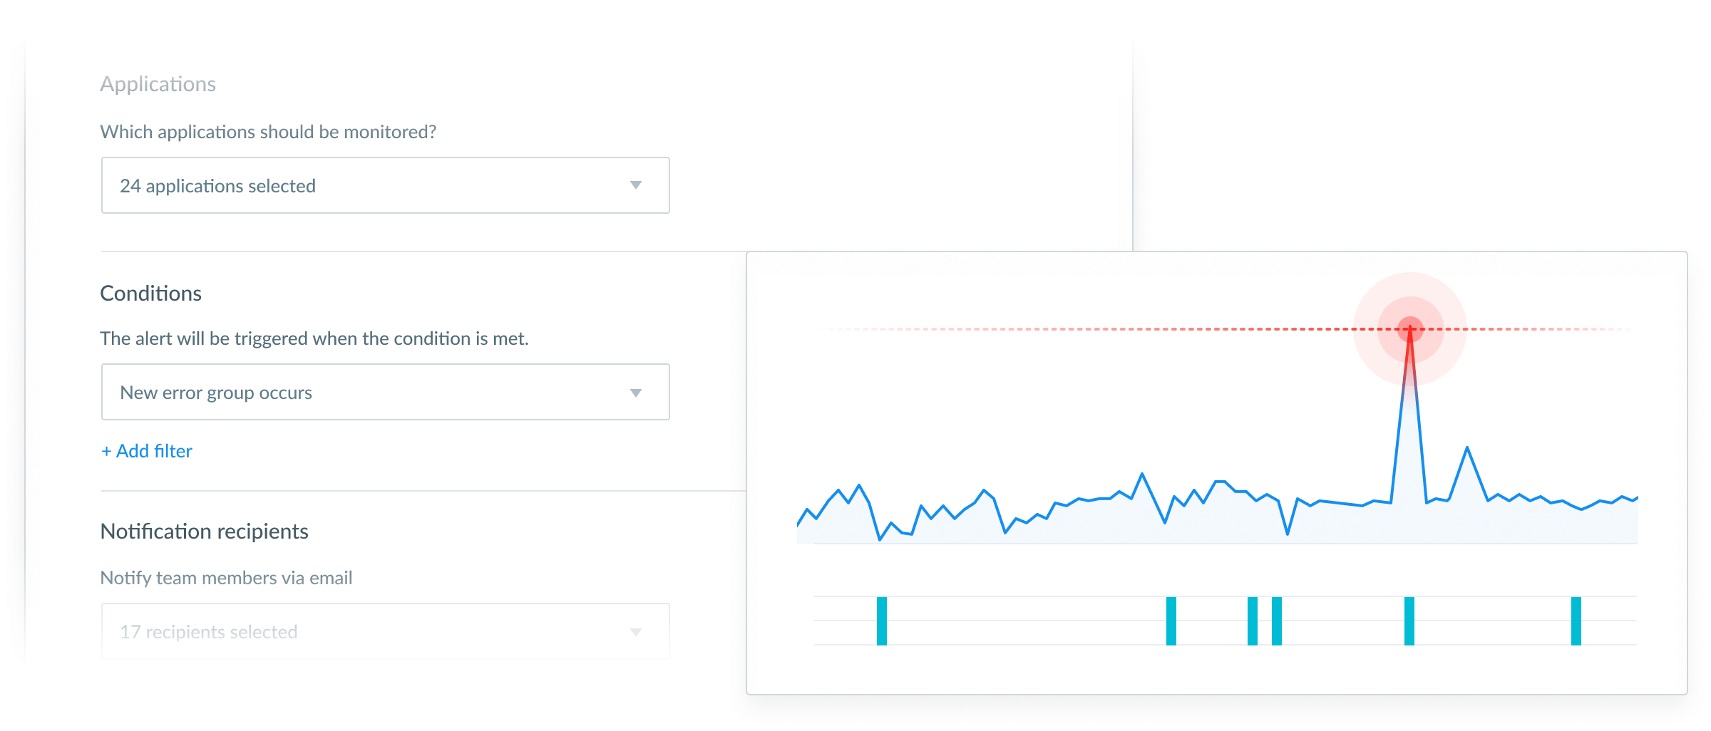The image size is (1711, 731).
Task: Select the first teal event bar
Action: (x=882, y=621)
